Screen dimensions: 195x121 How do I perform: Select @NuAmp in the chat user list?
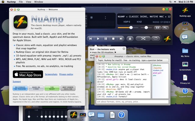pyautogui.click(x=157, y=65)
